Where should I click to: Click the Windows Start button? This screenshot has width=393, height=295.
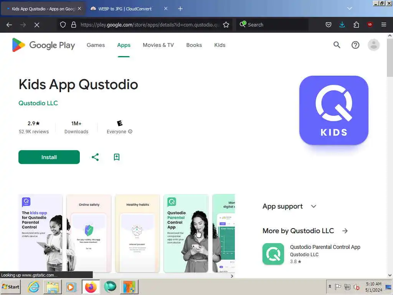tap(10, 287)
